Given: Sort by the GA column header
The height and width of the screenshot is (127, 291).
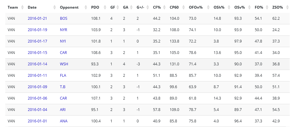Looking at the screenshot, I should [126, 7].
